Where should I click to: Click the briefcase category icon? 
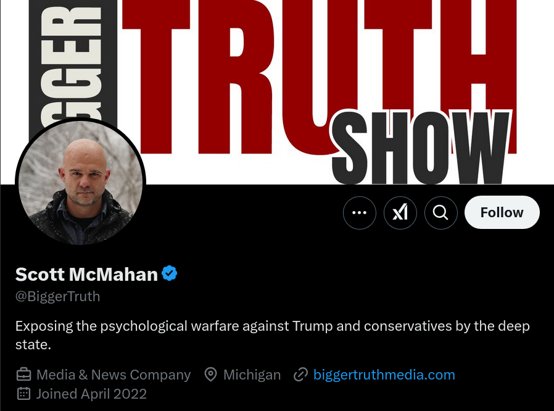tap(23, 375)
